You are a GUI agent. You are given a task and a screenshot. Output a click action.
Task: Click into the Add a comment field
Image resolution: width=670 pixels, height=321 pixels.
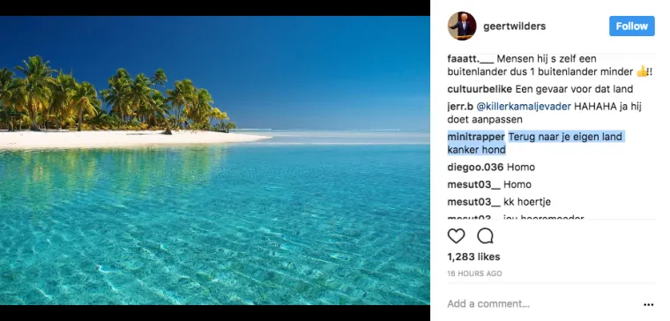tap(543, 304)
